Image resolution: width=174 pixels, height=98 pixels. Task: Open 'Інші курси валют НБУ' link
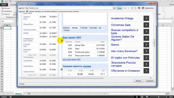(72, 59)
